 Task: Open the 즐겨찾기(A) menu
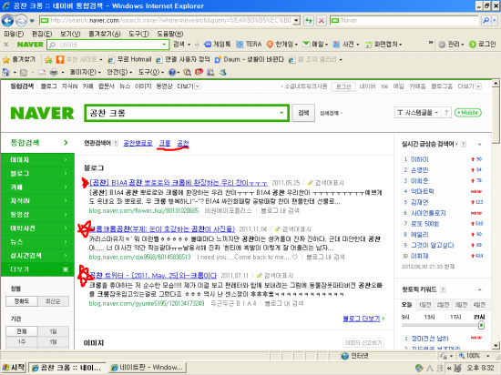[104, 34]
